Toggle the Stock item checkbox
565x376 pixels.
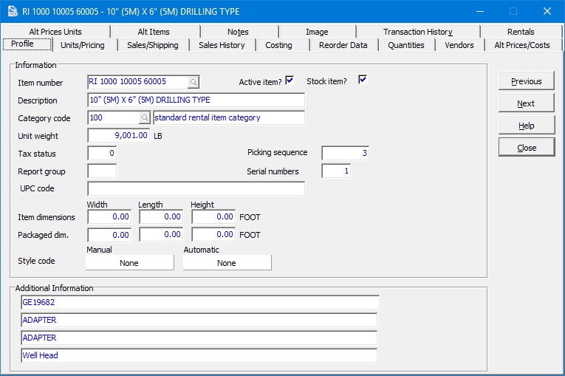pos(363,79)
